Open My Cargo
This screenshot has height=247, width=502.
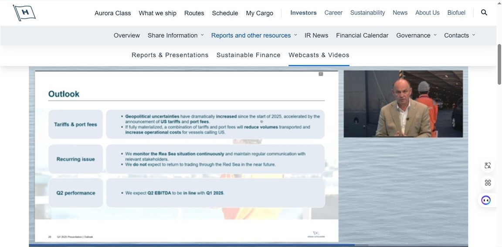coord(260,13)
